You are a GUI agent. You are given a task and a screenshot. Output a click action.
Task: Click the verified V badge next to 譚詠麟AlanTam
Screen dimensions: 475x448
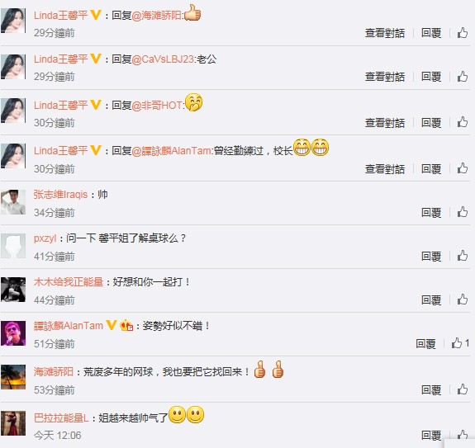112,325
